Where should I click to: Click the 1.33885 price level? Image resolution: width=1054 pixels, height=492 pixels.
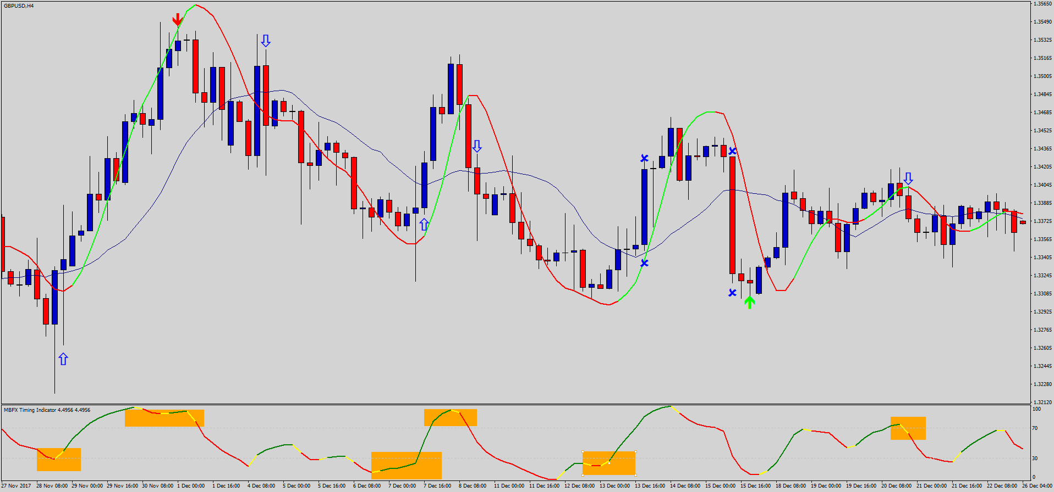tap(1042, 203)
